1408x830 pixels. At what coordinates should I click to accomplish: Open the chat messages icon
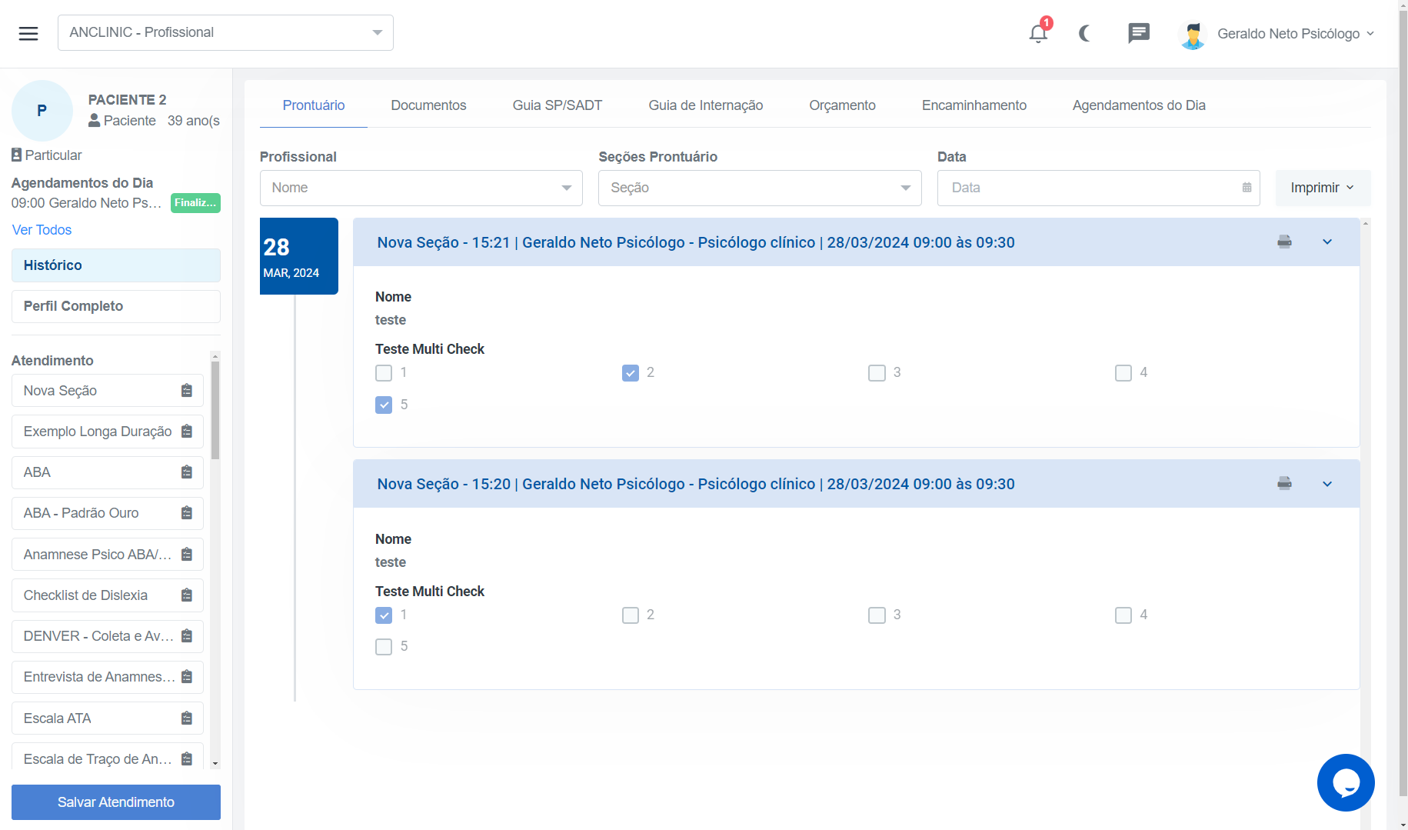pyautogui.click(x=1138, y=33)
